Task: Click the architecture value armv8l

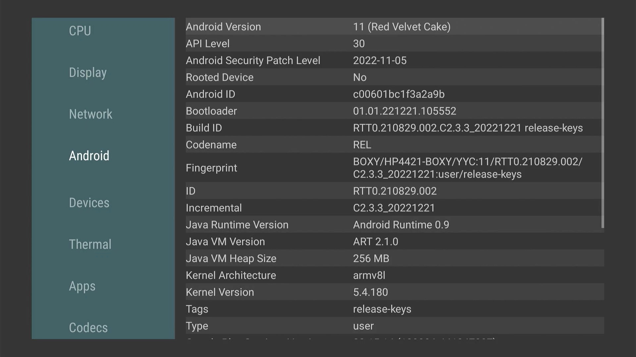Action: [x=369, y=275]
